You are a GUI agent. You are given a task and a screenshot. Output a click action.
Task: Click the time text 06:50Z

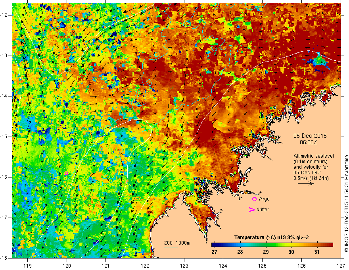308,142
